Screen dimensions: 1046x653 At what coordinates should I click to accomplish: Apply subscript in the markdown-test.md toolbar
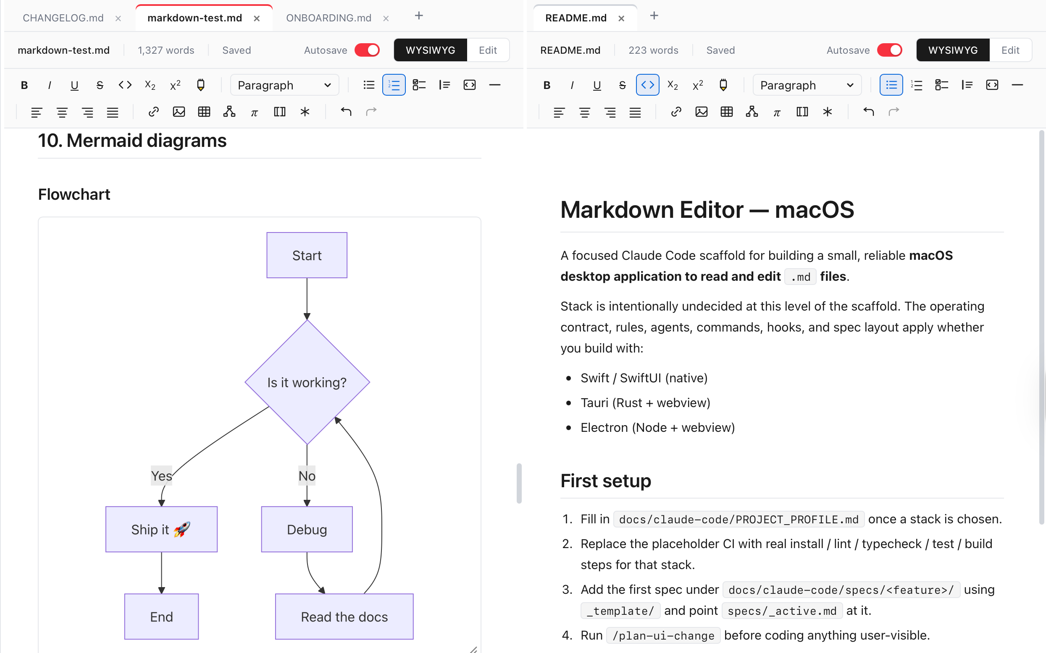(x=150, y=85)
